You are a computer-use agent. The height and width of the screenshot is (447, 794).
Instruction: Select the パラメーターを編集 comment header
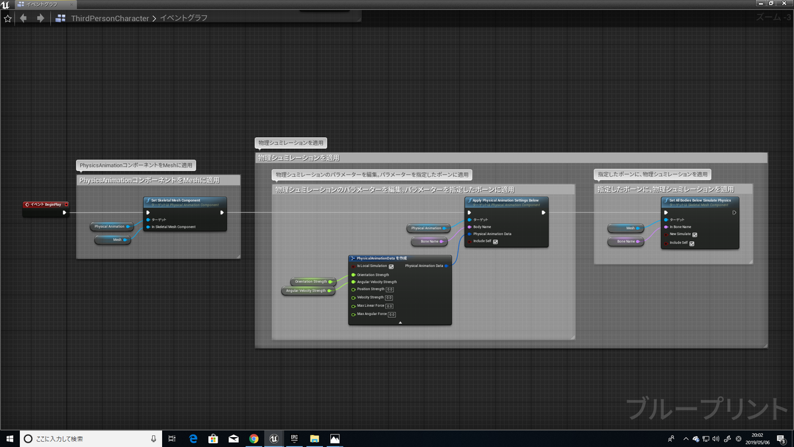pos(423,189)
